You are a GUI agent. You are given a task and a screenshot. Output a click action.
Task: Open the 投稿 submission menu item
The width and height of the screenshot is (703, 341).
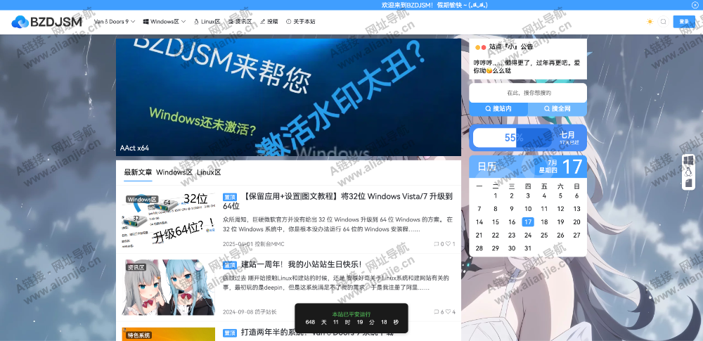[269, 22]
